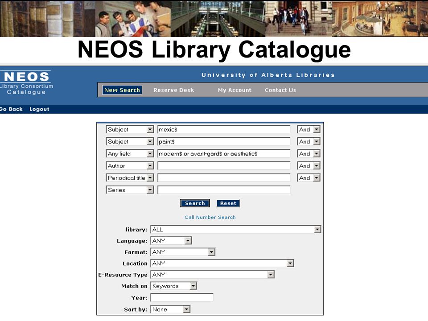Click the modern$ or avant-gard$ input field
The image size is (428, 321).
pos(224,154)
